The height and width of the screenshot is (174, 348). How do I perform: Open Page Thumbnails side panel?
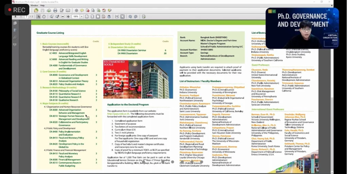(x=15, y=23)
